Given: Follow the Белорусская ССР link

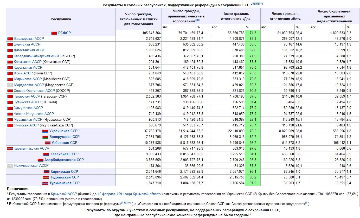Looking at the screenshot, I should click(65, 137).
